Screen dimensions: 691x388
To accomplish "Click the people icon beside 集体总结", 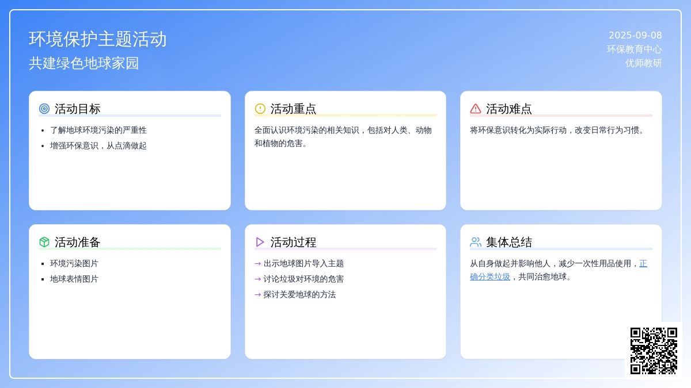I will click(476, 242).
